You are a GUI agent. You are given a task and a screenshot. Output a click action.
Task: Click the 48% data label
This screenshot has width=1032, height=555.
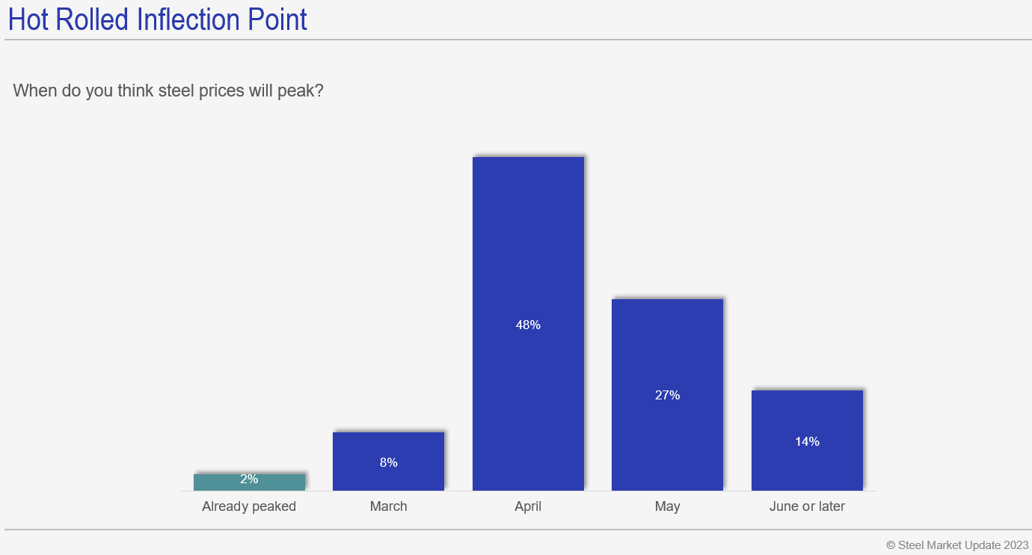pyautogui.click(x=528, y=325)
